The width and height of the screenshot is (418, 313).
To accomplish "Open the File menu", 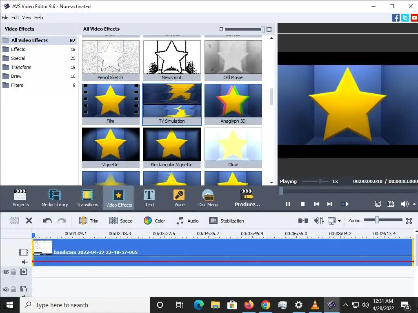I will 5,18.
